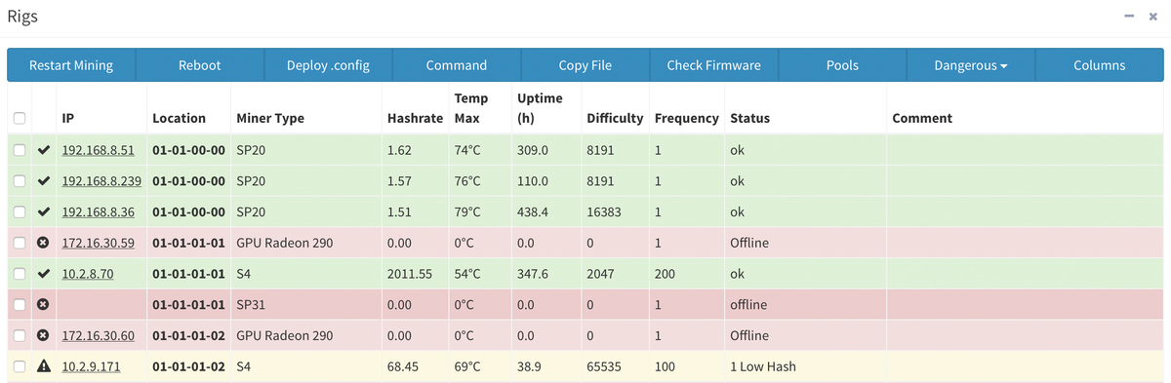
Task: Sort by the Status column header
Action: pyautogui.click(x=749, y=118)
